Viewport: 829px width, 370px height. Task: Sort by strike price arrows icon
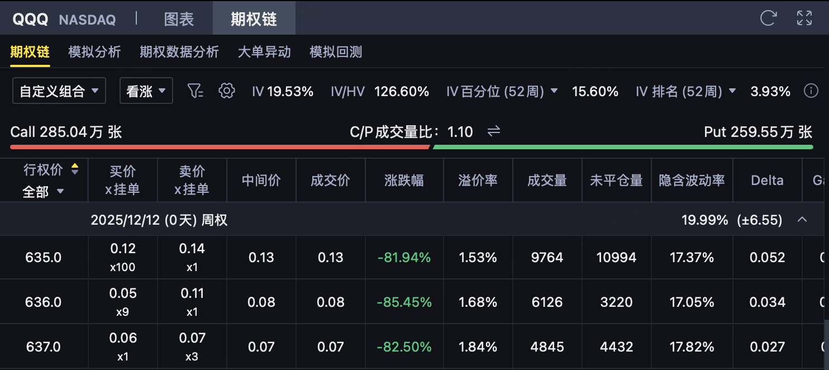click(74, 169)
